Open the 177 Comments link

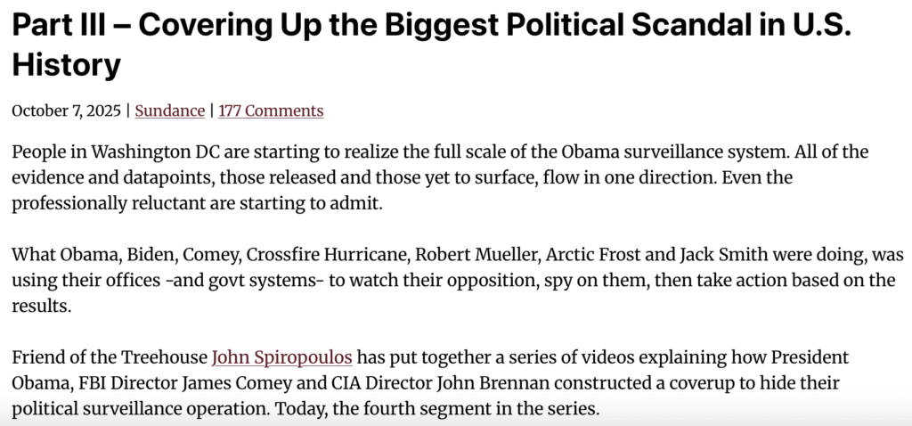[x=271, y=111]
